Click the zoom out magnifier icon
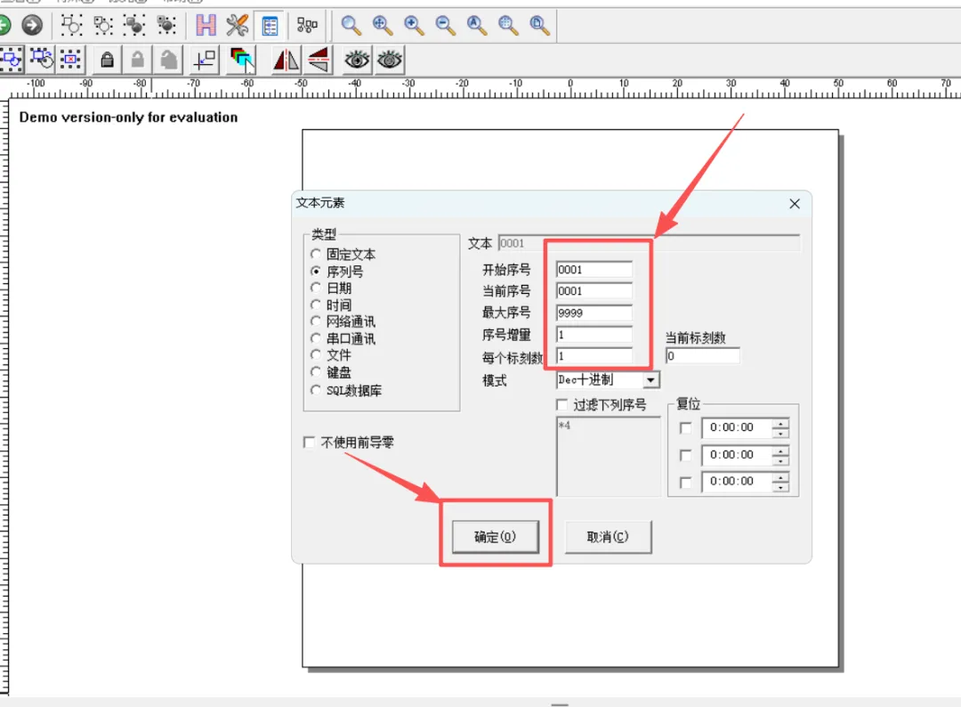The width and height of the screenshot is (961, 707). 445,25
